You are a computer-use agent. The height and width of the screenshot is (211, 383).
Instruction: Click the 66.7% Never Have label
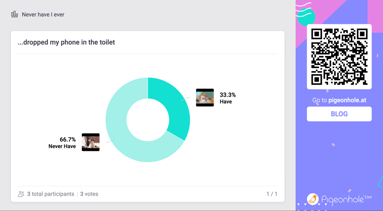[62, 143]
